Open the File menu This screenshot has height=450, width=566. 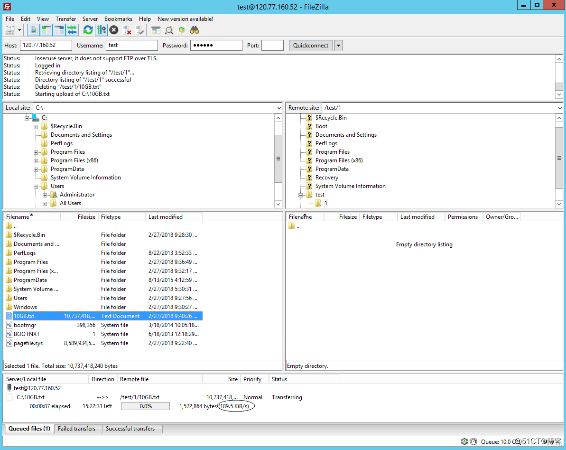[x=10, y=19]
